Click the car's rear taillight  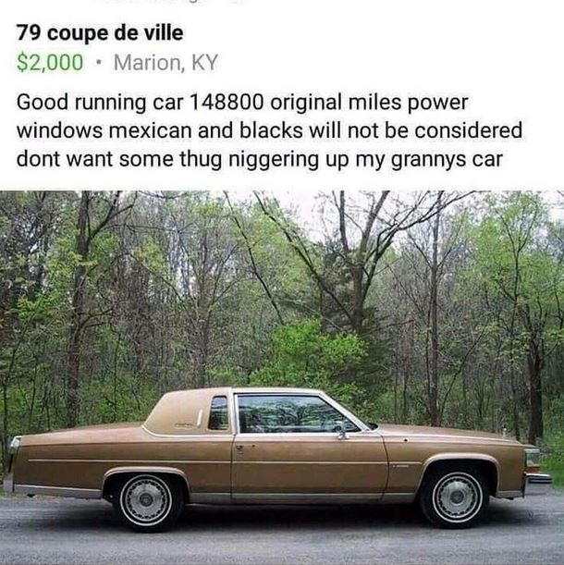click(15, 446)
